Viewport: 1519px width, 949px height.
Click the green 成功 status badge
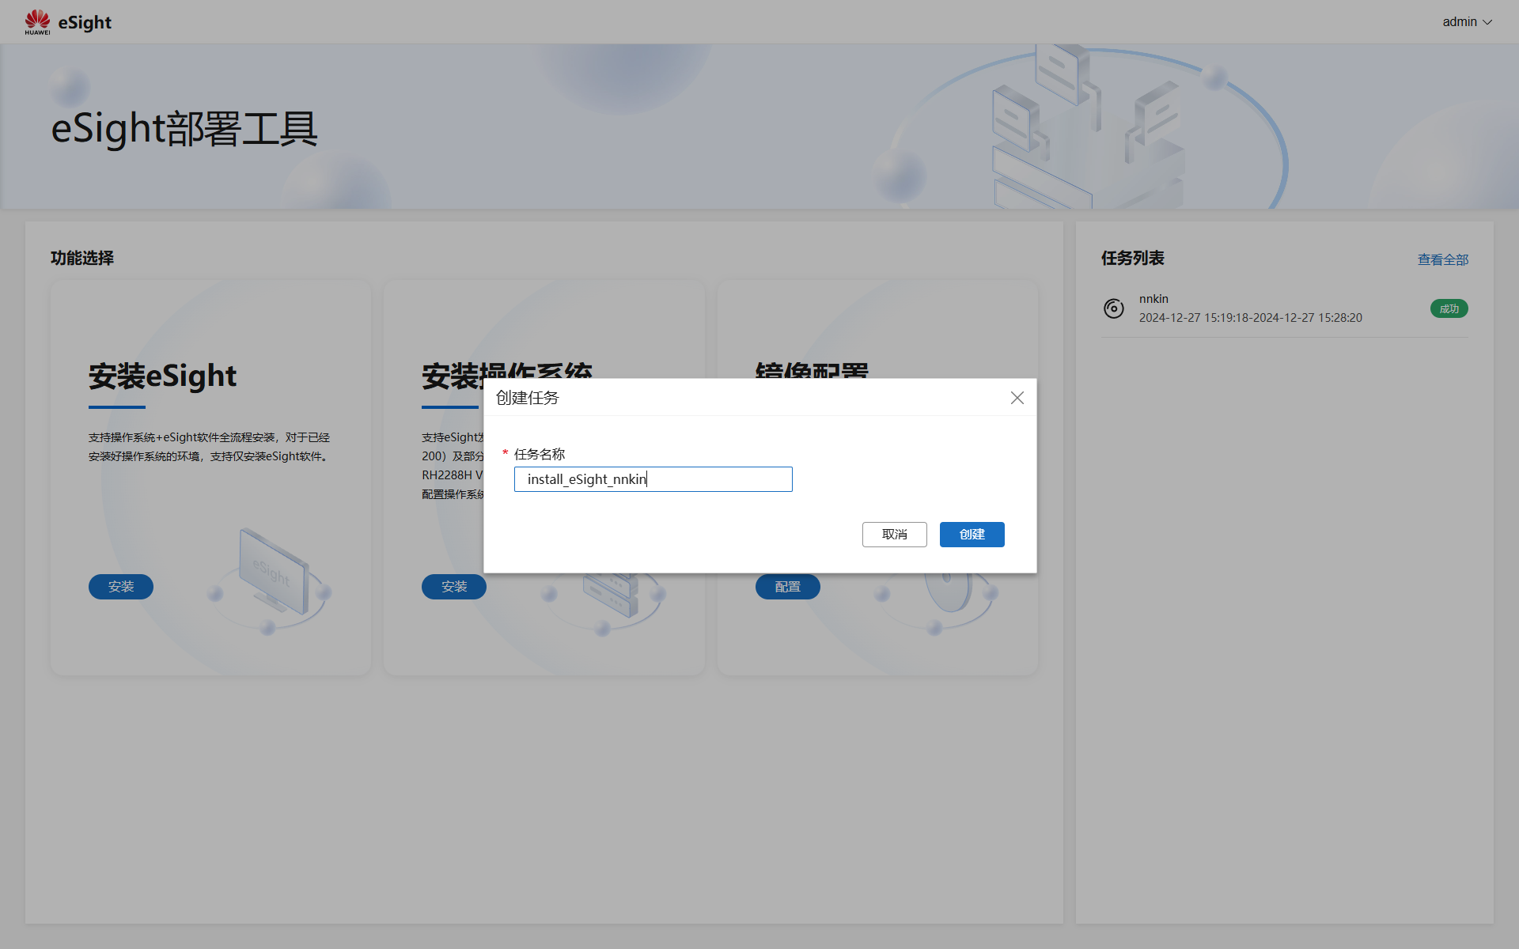pyautogui.click(x=1449, y=308)
